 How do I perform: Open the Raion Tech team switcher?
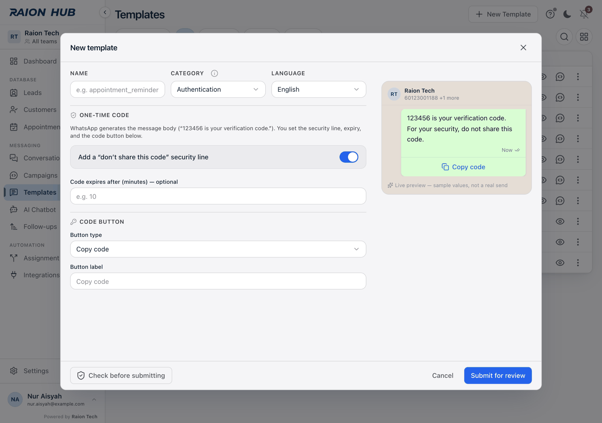pyautogui.click(x=33, y=37)
